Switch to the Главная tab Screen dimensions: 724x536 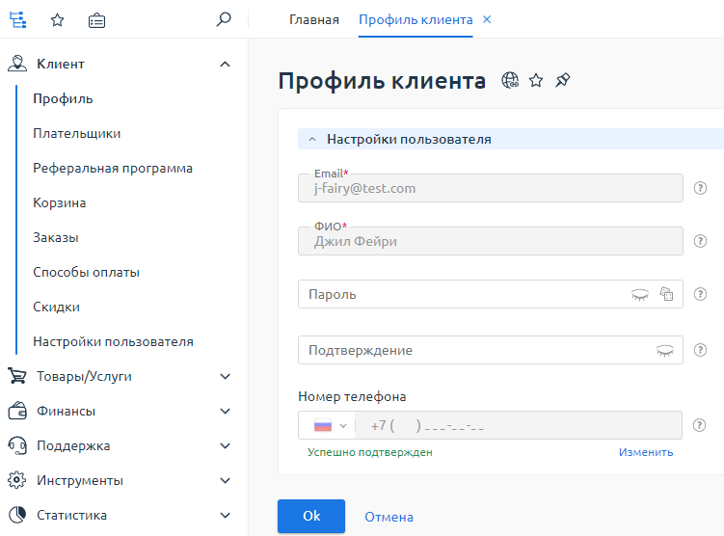click(x=313, y=19)
